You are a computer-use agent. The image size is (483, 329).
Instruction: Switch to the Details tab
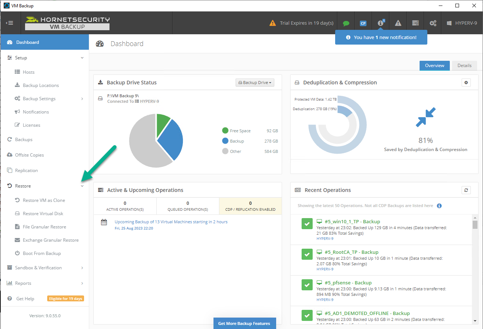click(x=465, y=66)
